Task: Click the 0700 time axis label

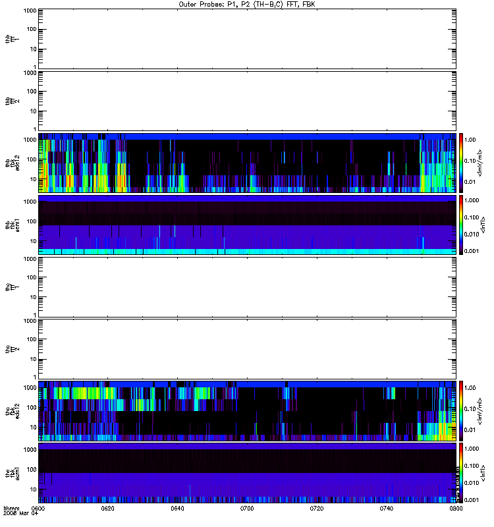Action: [247, 509]
